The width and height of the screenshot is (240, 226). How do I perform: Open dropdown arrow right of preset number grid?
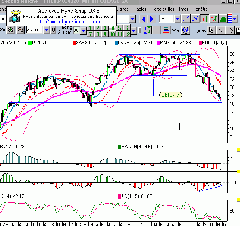pyautogui.click(x=134, y=31)
